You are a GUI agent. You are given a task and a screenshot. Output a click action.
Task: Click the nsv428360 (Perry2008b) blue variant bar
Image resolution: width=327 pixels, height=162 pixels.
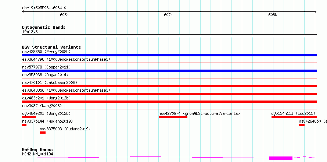[169, 55]
